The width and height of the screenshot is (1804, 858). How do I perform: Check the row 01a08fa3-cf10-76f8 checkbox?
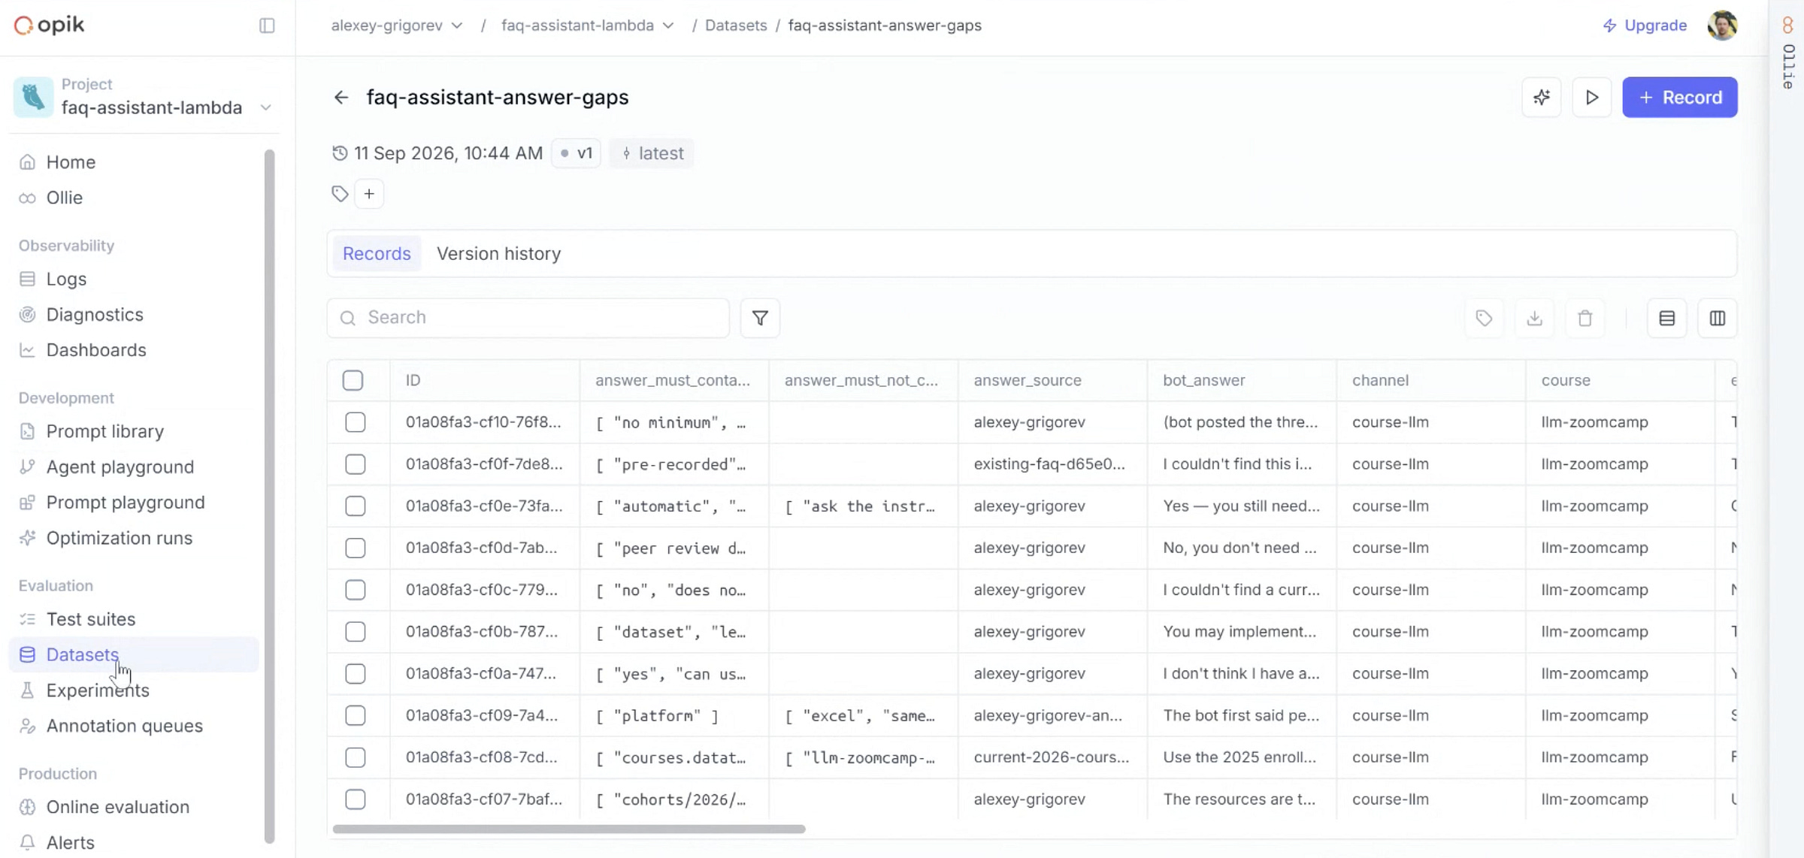click(x=355, y=422)
